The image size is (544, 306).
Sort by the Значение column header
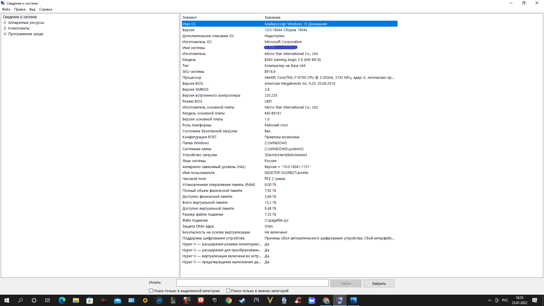[x=330, y=18]
